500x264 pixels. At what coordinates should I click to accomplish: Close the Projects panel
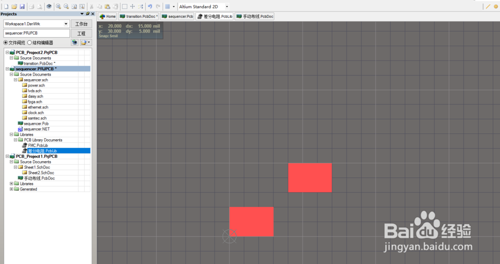coord(93,14)
